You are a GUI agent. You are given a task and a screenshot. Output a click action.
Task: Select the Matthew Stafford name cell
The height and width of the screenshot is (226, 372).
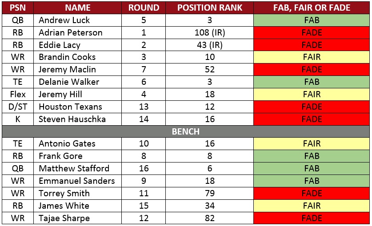[78, 168]
